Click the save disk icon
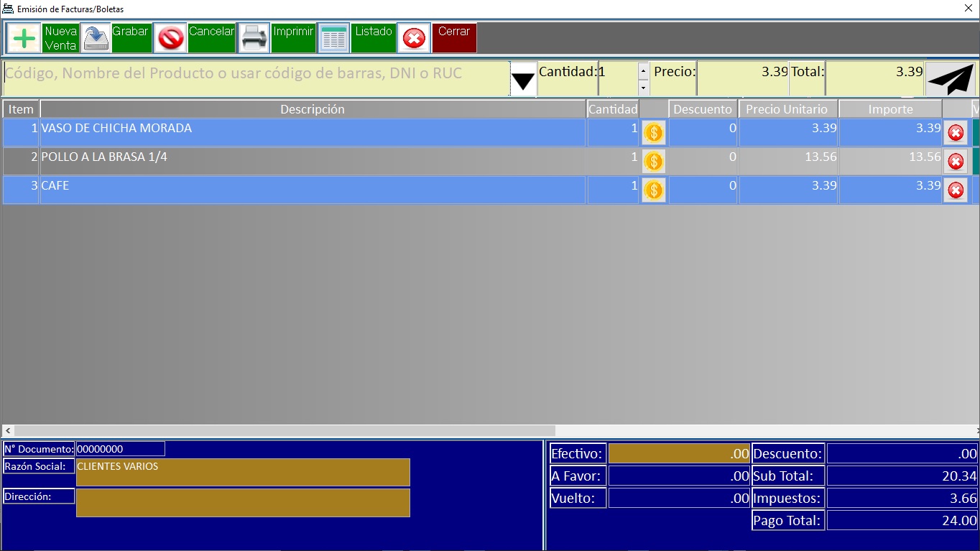This screenshot has height=551, width=980. tap(96, 38)
